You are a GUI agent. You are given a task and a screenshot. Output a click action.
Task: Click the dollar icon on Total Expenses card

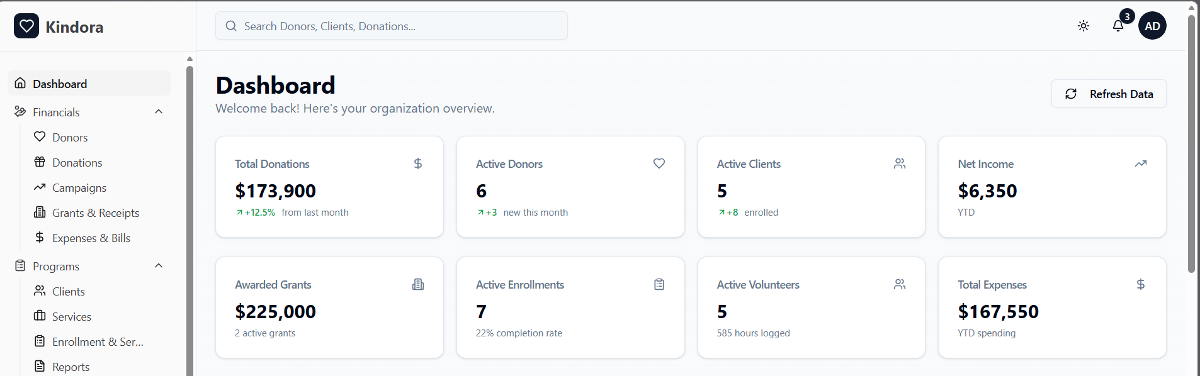pos(1141,284)
